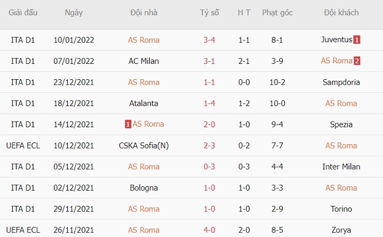Click the Tỷ số column header
Viewport: 383px width, 237px height.
click(210, 13)
